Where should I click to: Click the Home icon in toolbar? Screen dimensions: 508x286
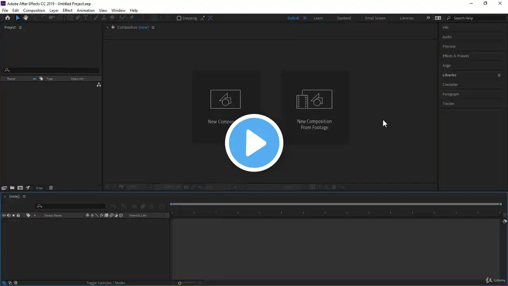click(8, 18)
